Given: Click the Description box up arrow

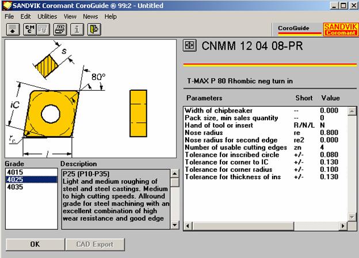Looking at the screenshot, I should [x=175, y=174].
